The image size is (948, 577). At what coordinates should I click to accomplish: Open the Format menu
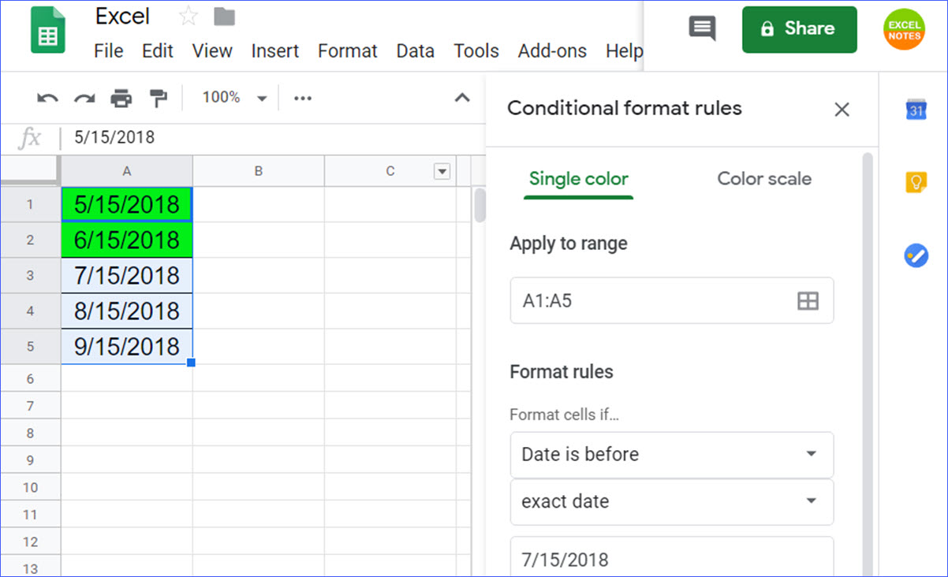pos(347,51)
